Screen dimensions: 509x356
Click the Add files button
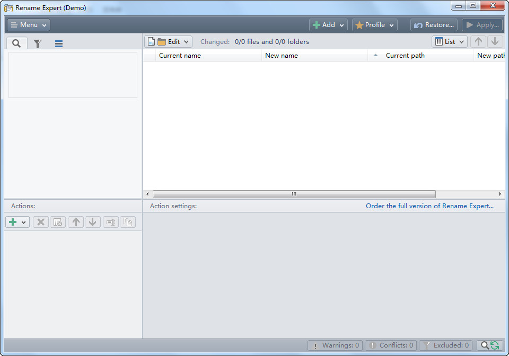(328, 25)
